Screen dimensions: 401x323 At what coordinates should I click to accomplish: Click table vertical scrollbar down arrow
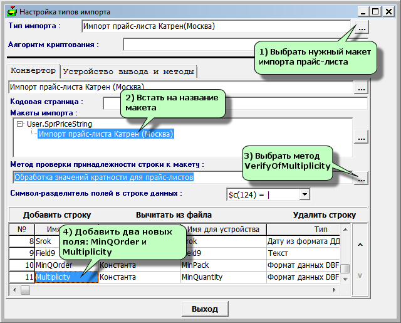345,279
